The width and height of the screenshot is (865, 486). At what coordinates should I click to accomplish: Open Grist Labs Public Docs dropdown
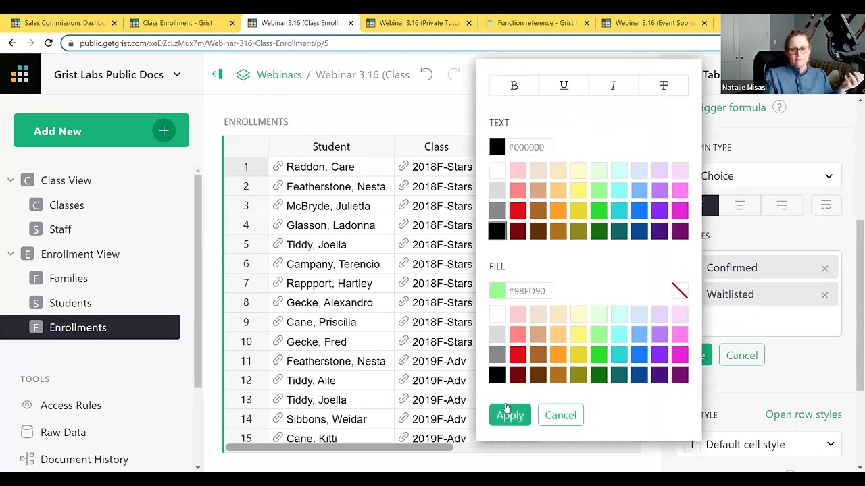click(x=118, y=74)
